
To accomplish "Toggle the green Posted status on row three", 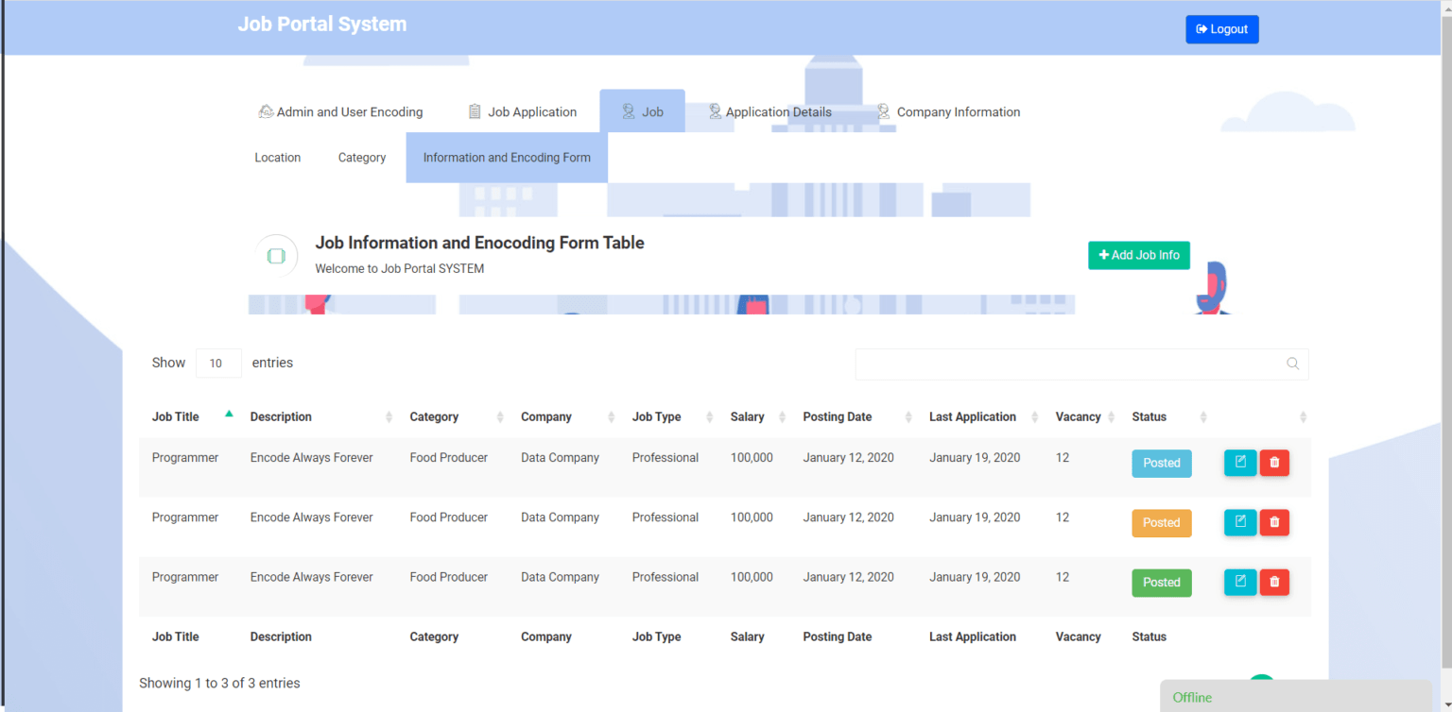I will tap(1162, 582).
